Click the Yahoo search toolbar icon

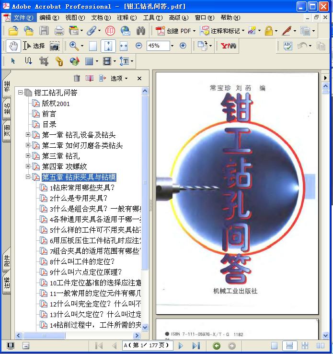(x=229, y=46)
